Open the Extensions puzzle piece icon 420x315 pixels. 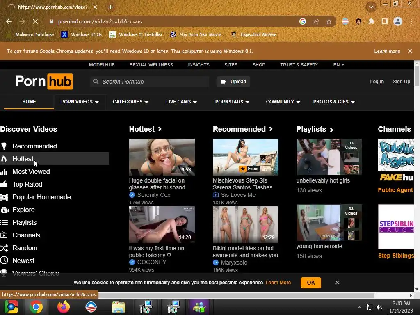click(x=372, y=21)
